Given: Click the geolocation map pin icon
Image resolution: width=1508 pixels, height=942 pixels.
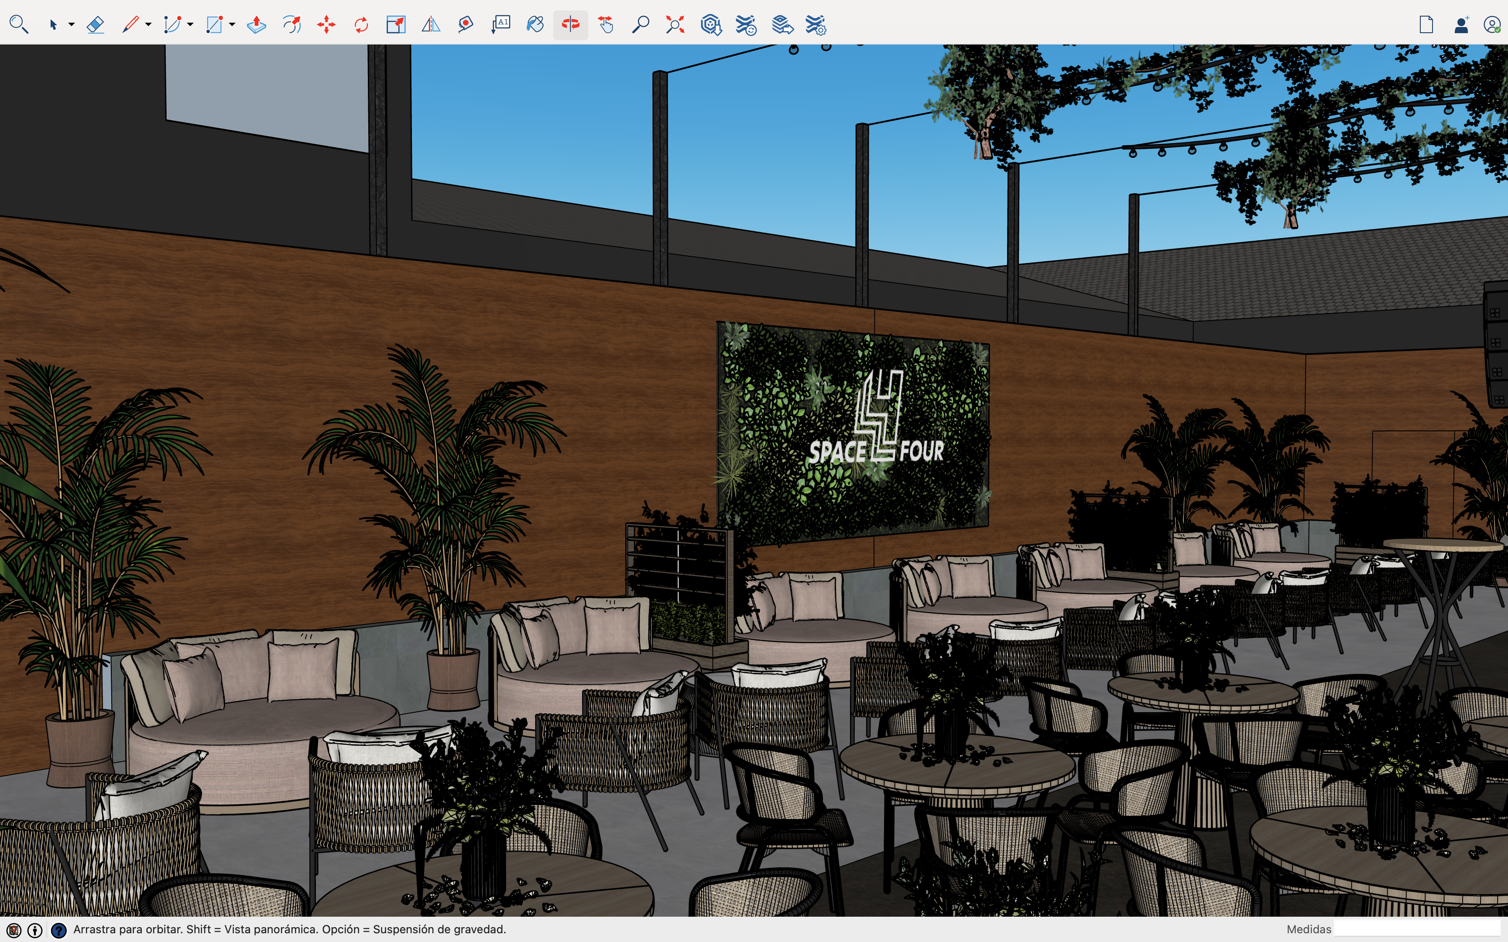Looking at the screenshot, I should (14, 930).
